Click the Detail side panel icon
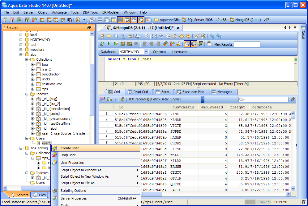 coord(303,27)
